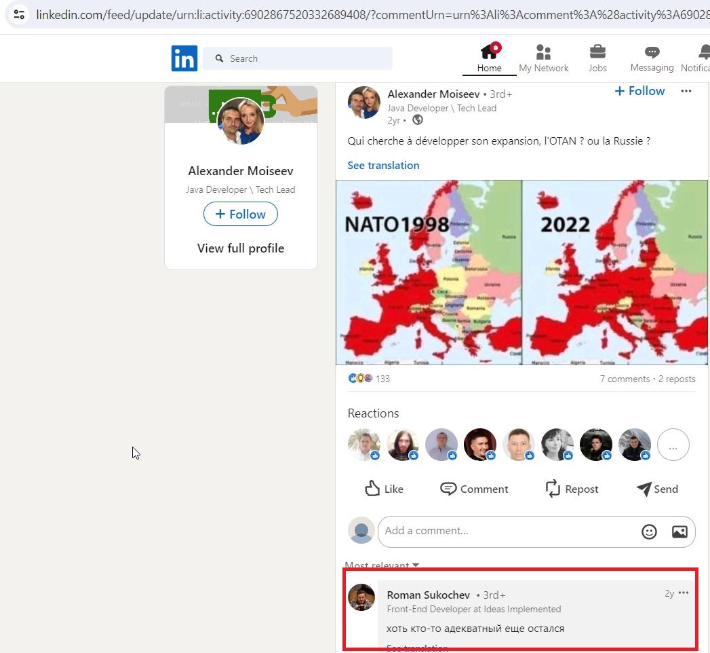
Task: Open the My Network tab
Action: coord(543,58)
